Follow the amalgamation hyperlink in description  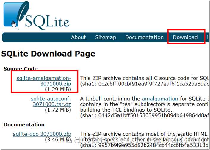pyautogui.click(x=160, y=99)
